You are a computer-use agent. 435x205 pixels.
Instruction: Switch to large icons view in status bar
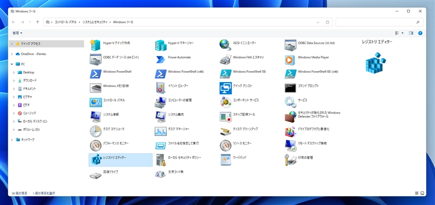[x=422, y=193]
